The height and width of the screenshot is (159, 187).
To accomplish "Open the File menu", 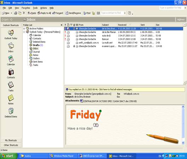I will (4, 8).
